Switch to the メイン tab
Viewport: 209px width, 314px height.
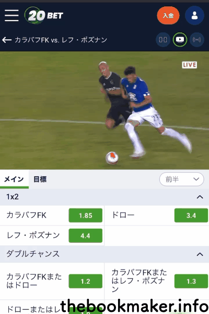(x=14, y=179)
